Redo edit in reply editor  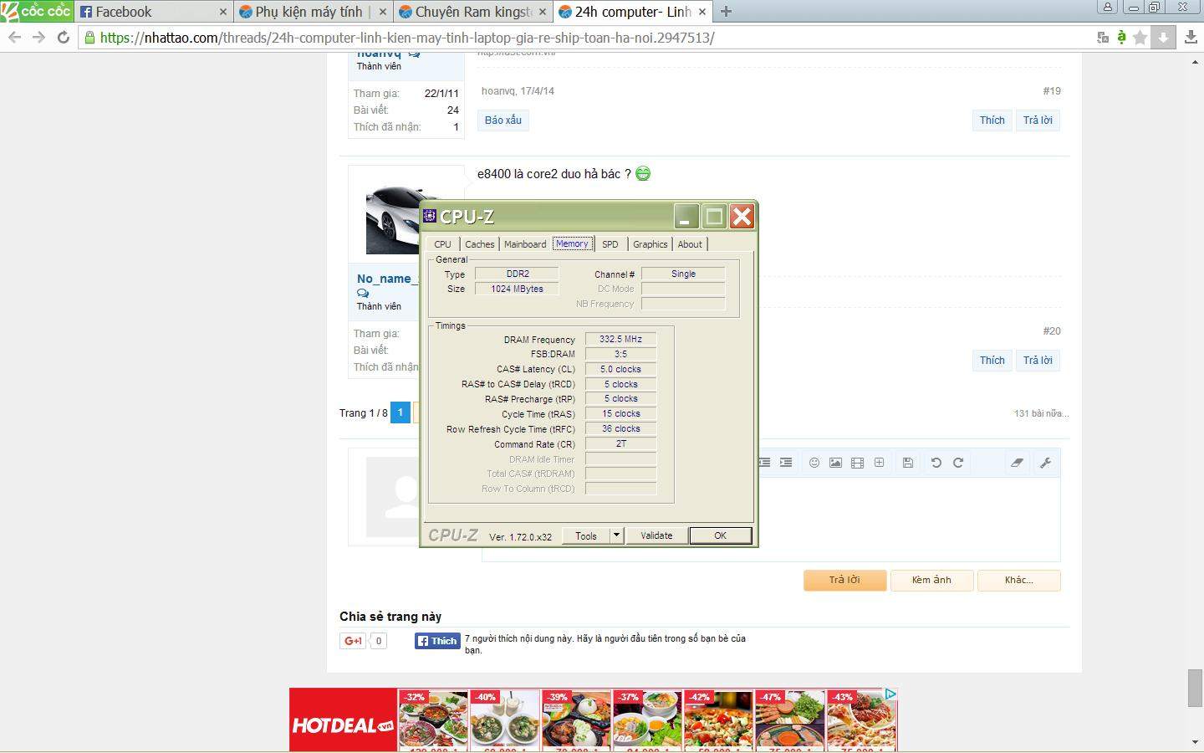click(x=958, y=463)
